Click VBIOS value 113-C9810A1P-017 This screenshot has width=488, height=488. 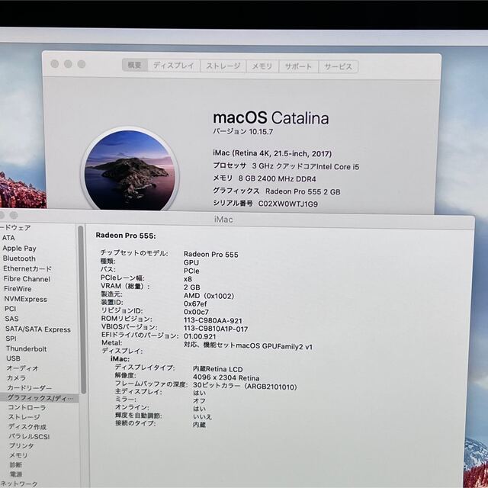click(x=216, y=329)
